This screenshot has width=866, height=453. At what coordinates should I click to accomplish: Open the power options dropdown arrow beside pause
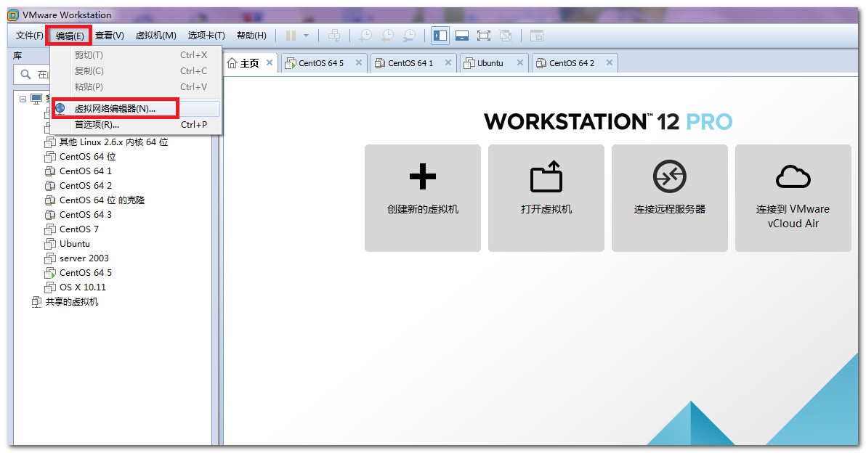[307, 36]
